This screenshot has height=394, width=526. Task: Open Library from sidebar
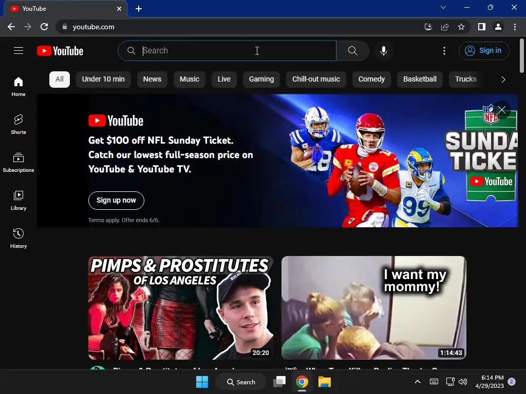click(18, 201)
